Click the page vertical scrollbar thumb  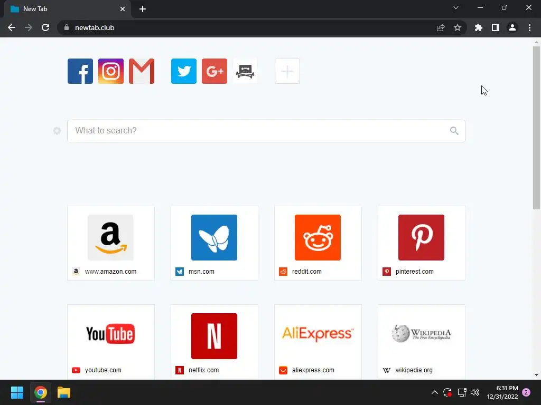[x=536, y=128]
